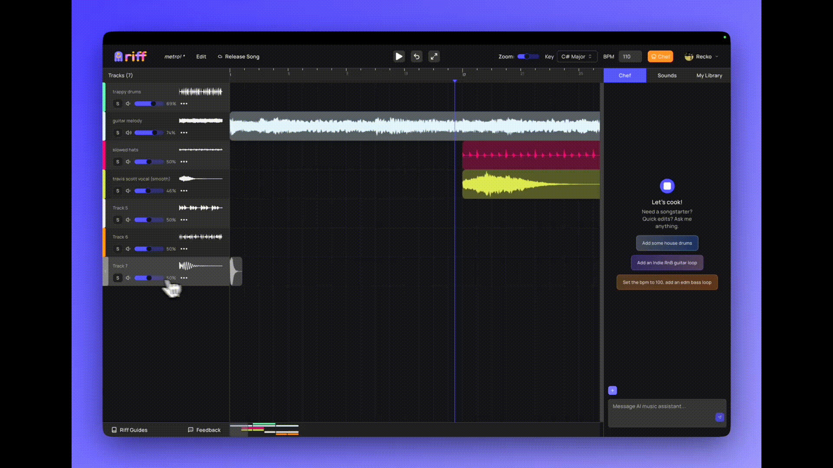The width and height of the screenshot is (833, 468).
Task: Solo the slowed hats track
Action: click(118, 162)
